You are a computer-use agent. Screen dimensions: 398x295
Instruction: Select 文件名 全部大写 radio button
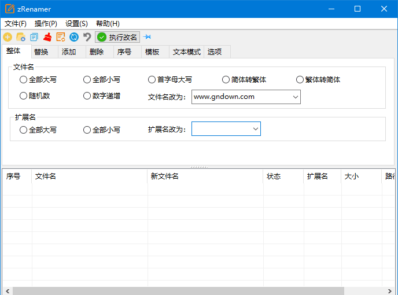pos(38,80)
